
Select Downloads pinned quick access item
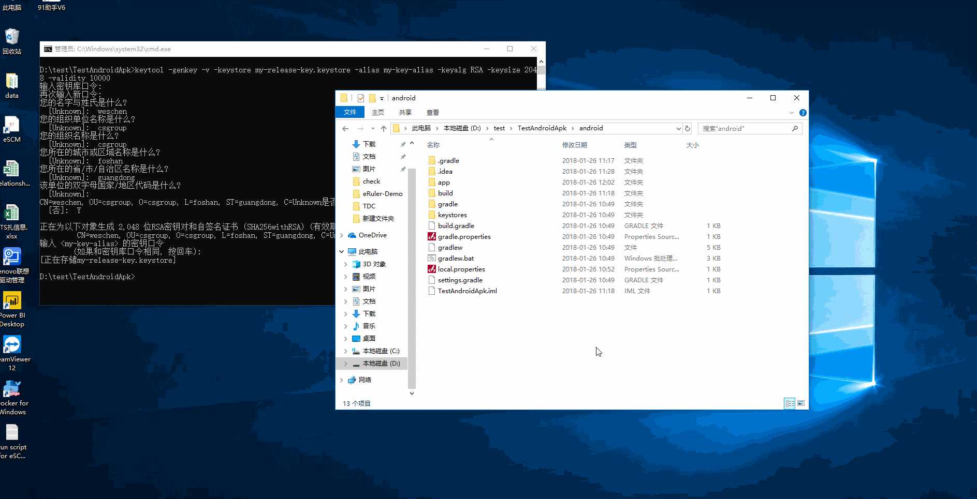tap(369, 144)
